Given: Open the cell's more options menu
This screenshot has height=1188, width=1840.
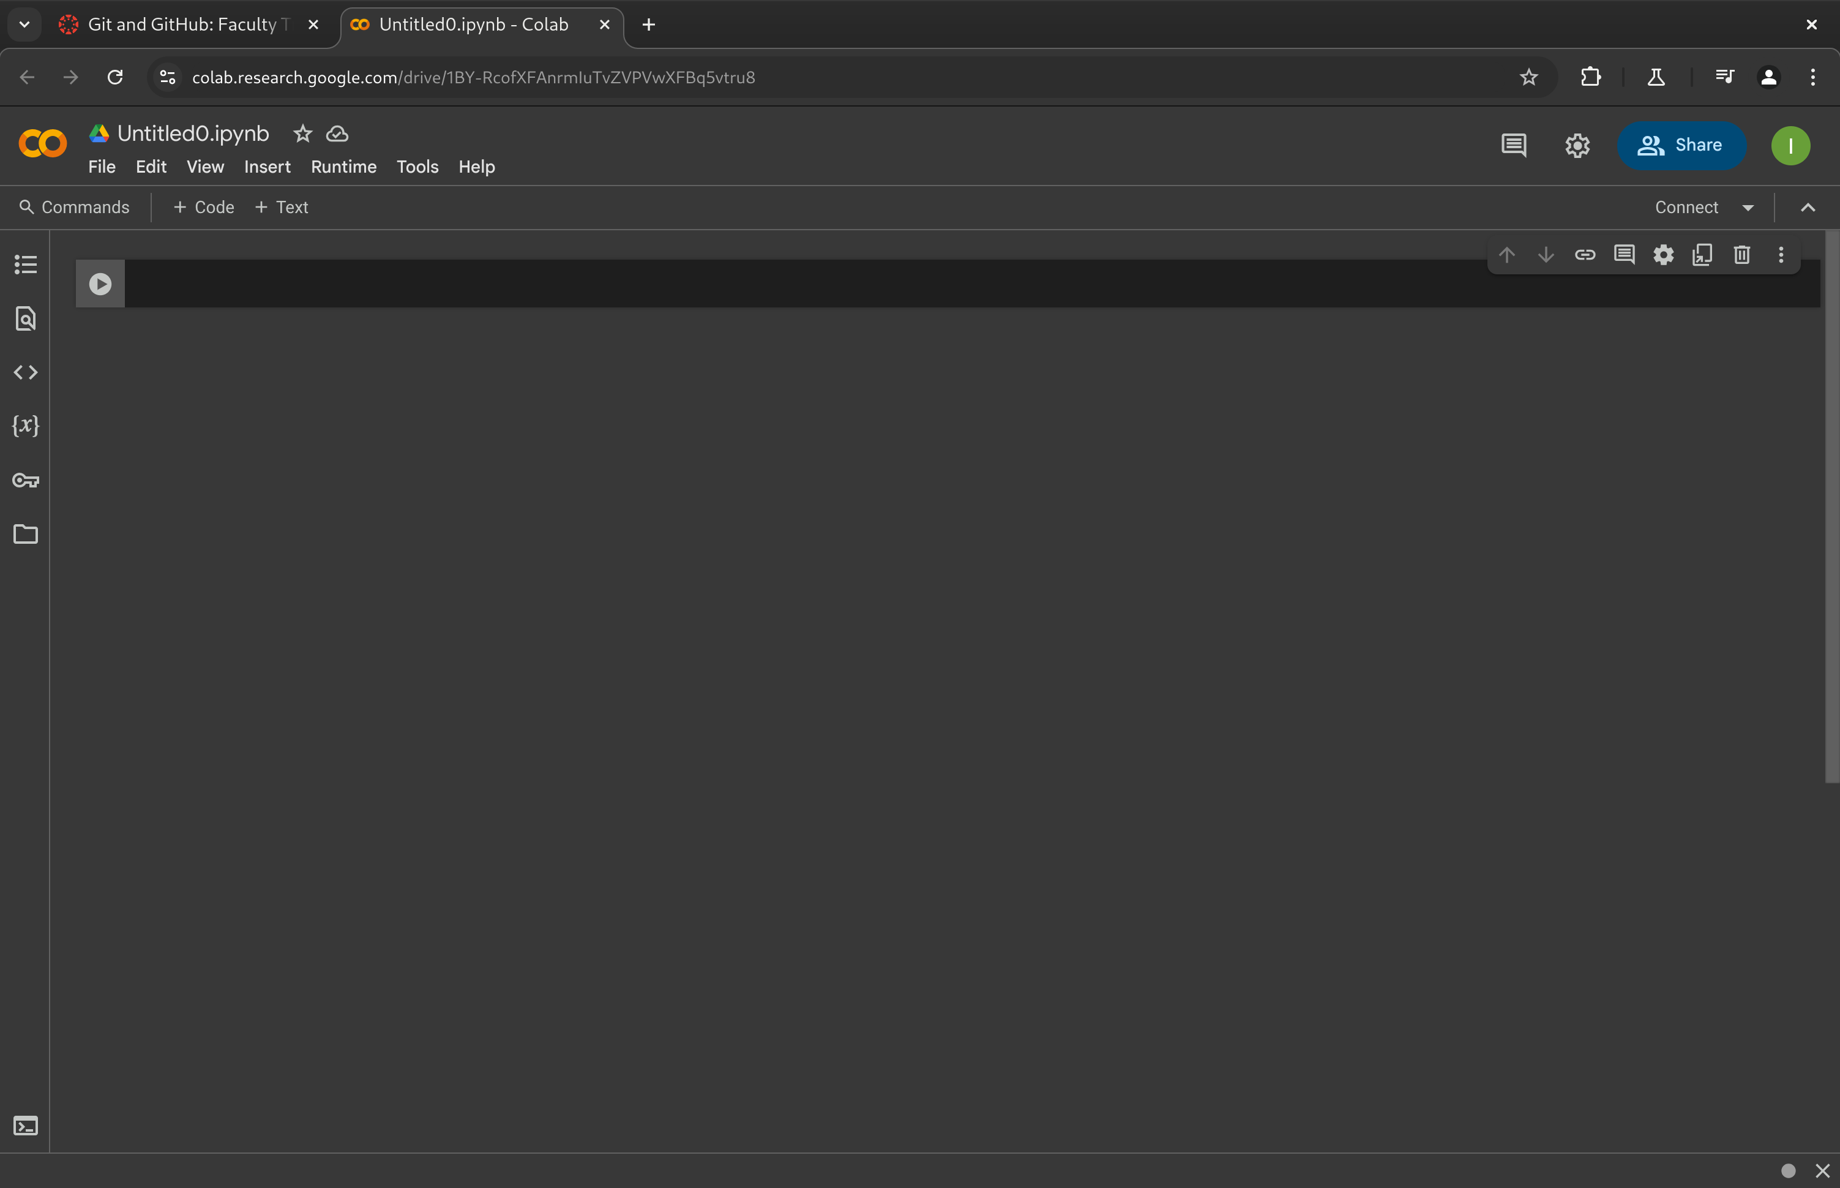Looking at the screenshot, I should (1781, 255).
